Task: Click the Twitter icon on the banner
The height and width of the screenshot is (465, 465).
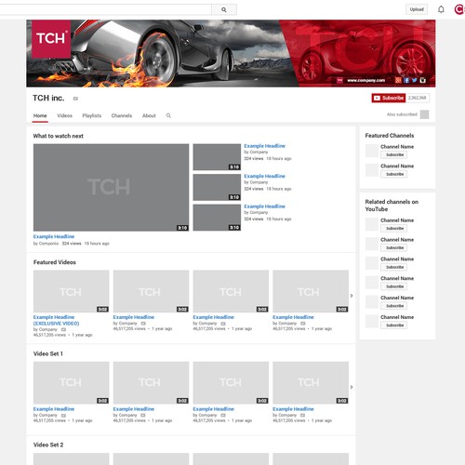Action: click(415, 80)
